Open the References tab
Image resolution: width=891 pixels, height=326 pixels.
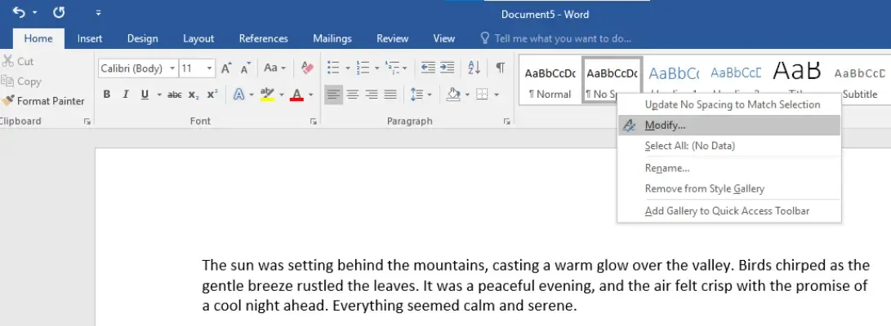click(x=263, y=38)
